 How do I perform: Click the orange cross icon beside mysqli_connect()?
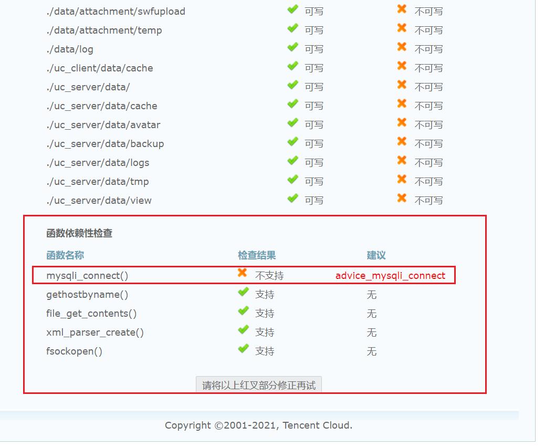coord(243,273)
